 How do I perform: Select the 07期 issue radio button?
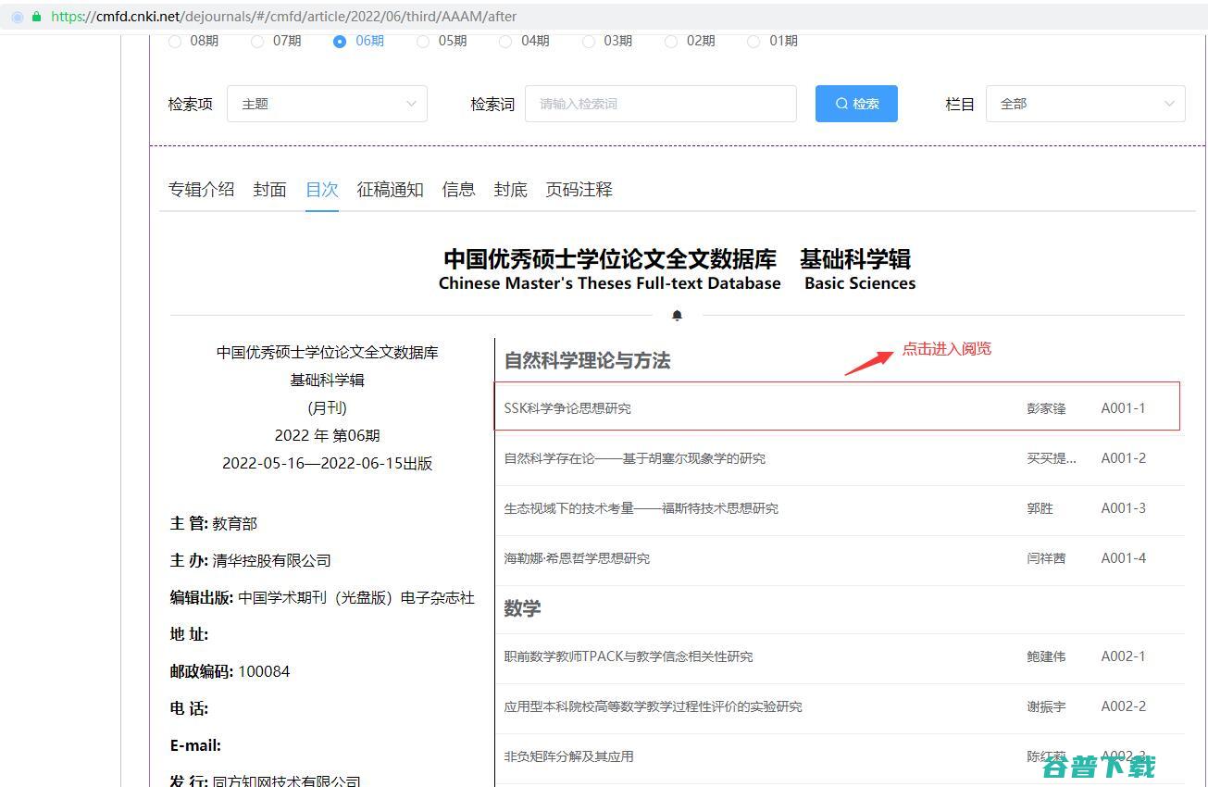coord(257,41)
